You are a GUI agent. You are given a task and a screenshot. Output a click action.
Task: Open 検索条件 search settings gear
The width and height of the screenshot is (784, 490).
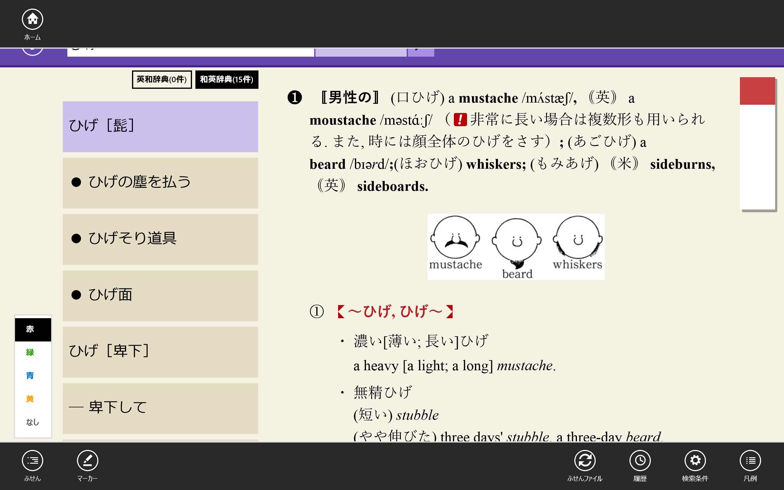(695, 461)
